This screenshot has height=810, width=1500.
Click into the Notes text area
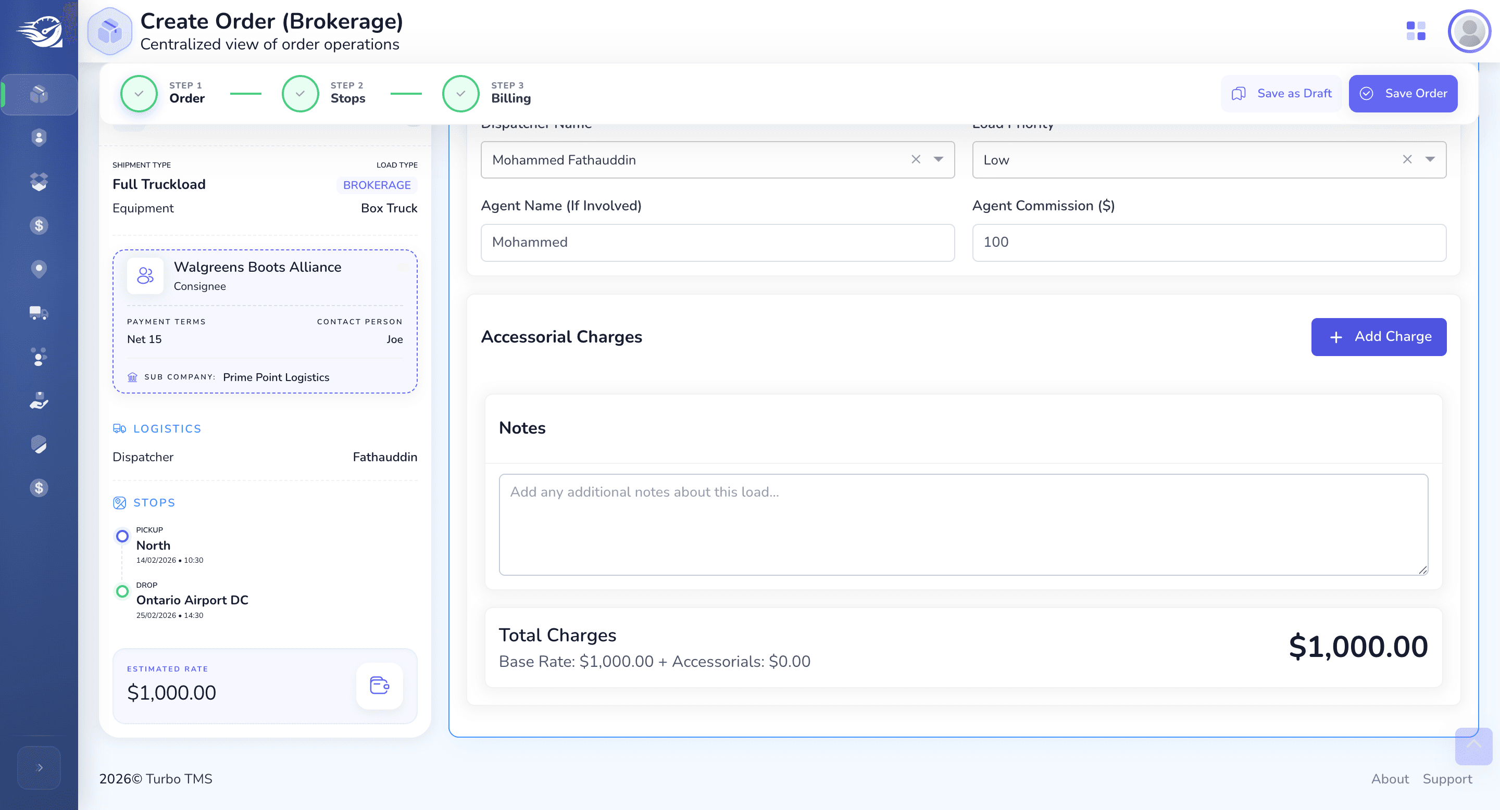[x=963, y=524]
